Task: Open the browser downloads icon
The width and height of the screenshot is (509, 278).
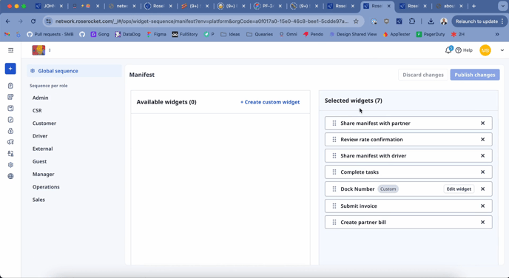Action: [x=431, y=21]
